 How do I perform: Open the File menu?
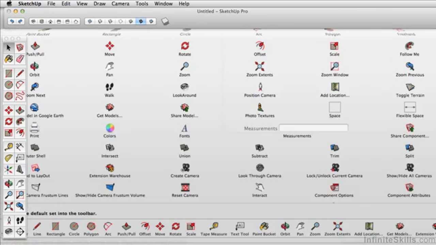[51, 4]
